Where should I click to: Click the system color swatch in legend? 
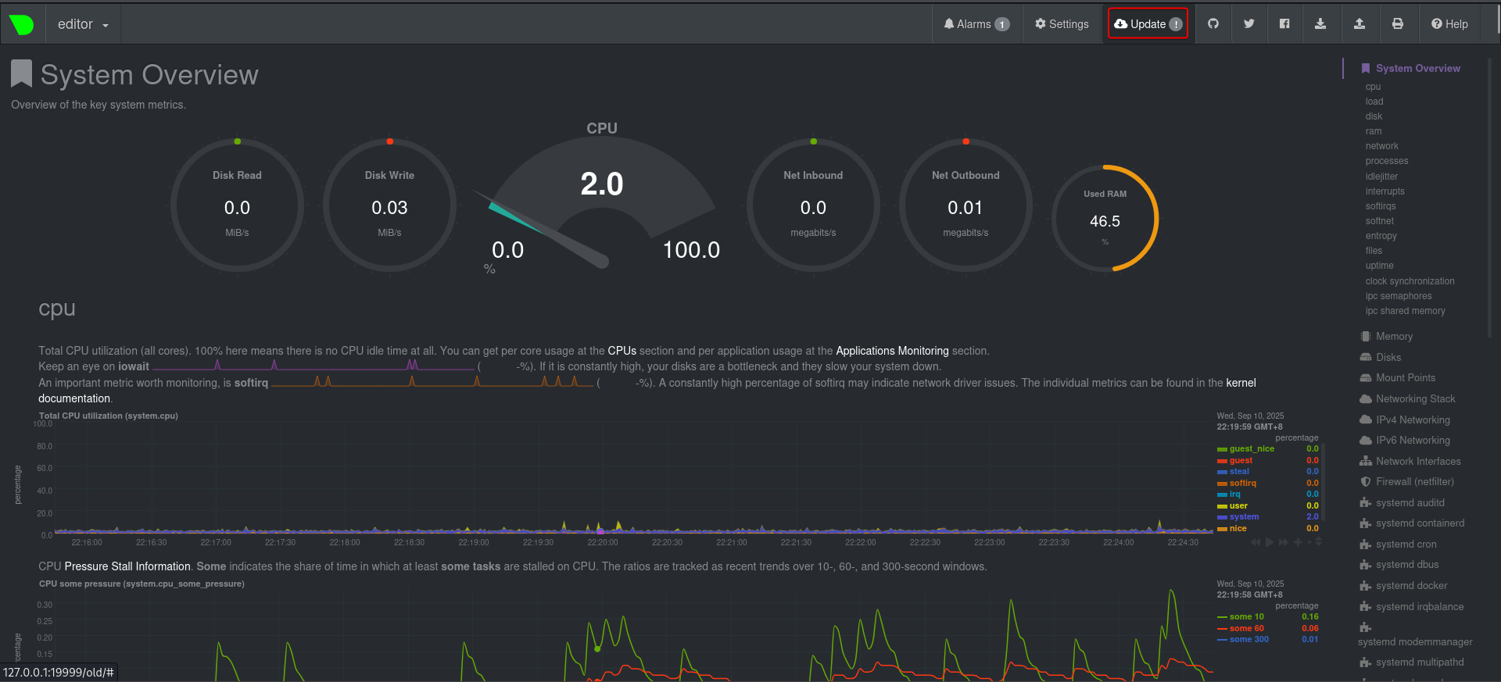pos(1221,517)
